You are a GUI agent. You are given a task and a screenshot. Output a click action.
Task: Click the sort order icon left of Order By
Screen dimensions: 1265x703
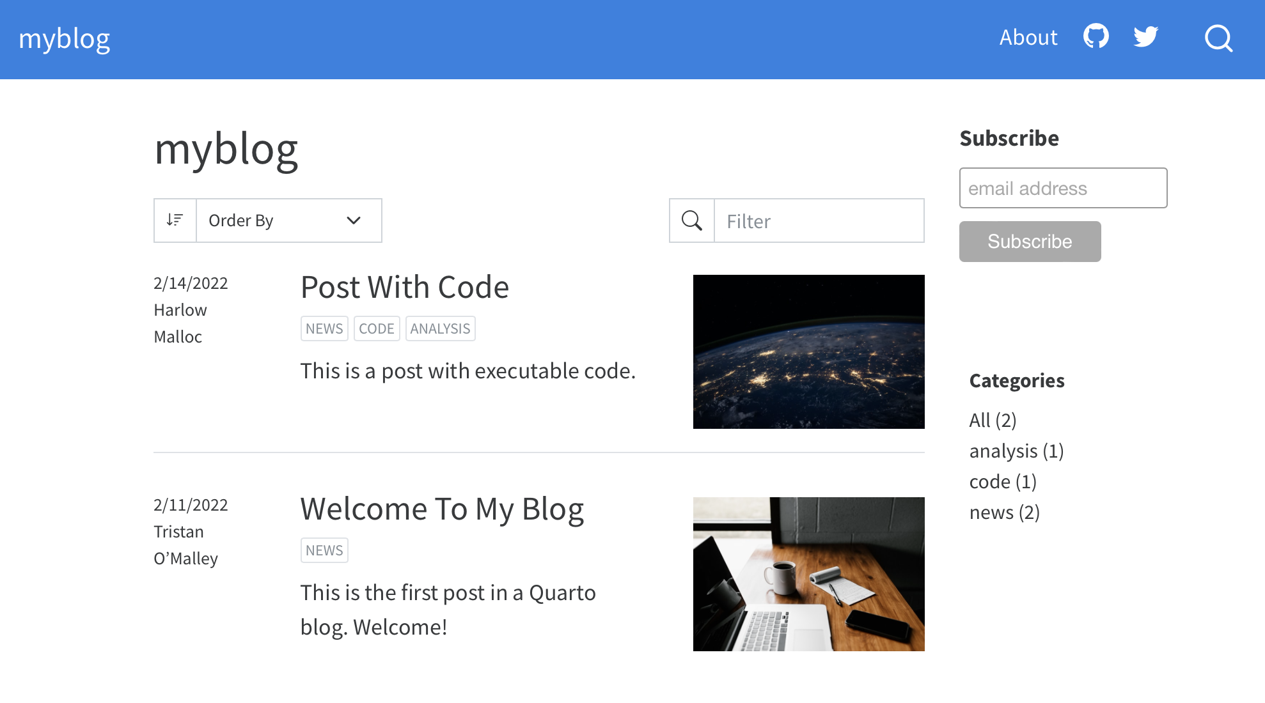click(175, 220)
